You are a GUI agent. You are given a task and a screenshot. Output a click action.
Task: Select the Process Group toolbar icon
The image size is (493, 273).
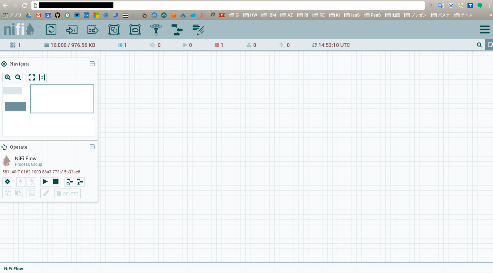pyautogui.click(x=114, y=30)
